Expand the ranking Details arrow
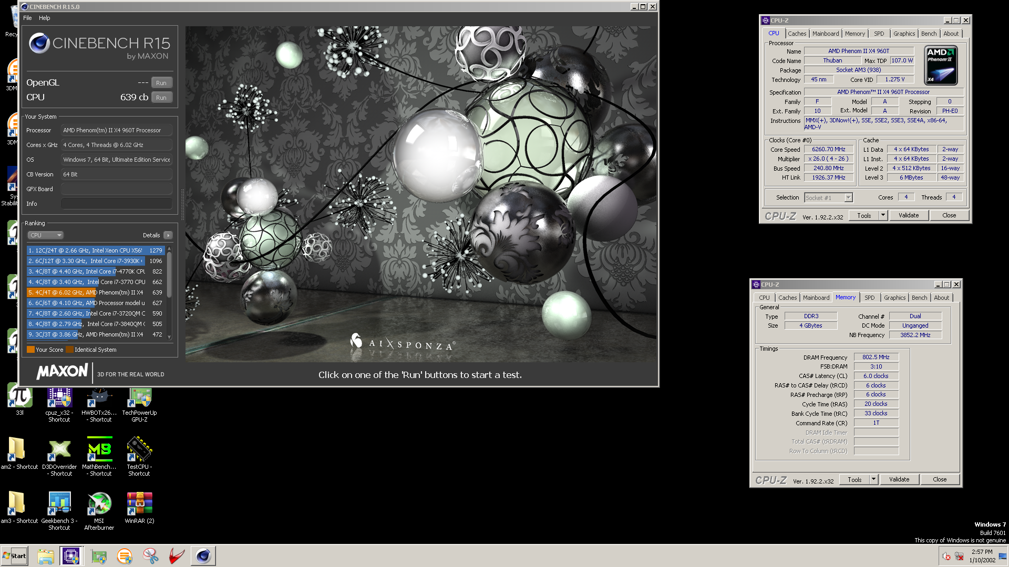Viewport: 1009px width, 567px height. (x=168, y=235)
